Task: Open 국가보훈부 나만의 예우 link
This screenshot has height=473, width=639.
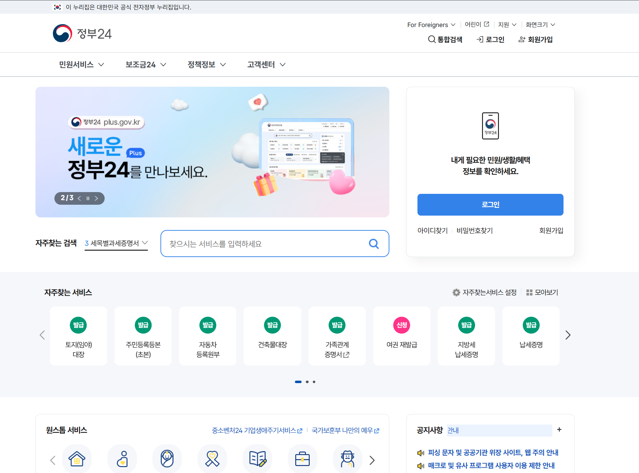Action: point(345,431)
